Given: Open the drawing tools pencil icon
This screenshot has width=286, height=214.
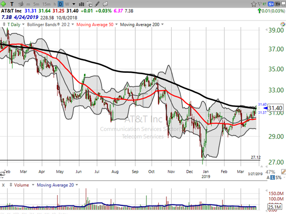Looking at the screenshot, I should click(97, 4).
